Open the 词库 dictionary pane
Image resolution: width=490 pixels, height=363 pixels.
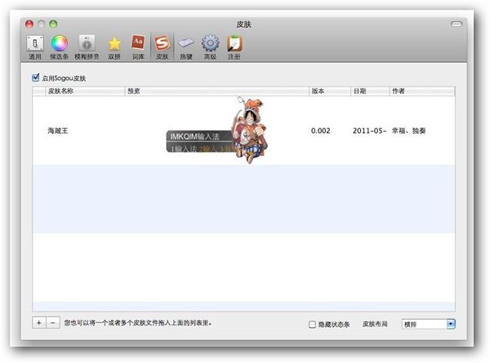click(138, 47)
